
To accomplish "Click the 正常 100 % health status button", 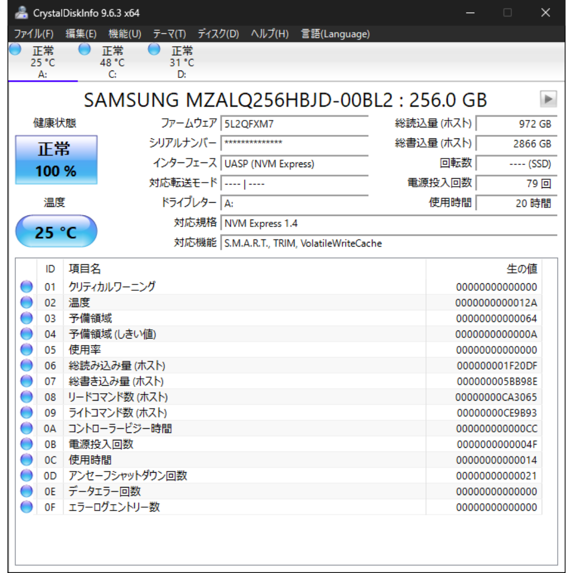I will point(56,160).
